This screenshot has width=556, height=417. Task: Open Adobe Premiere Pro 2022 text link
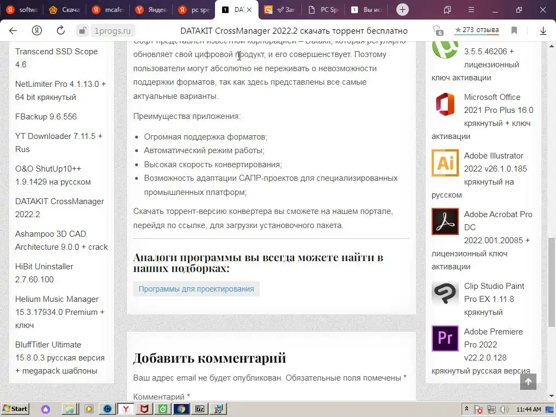(x=493, y=345)
